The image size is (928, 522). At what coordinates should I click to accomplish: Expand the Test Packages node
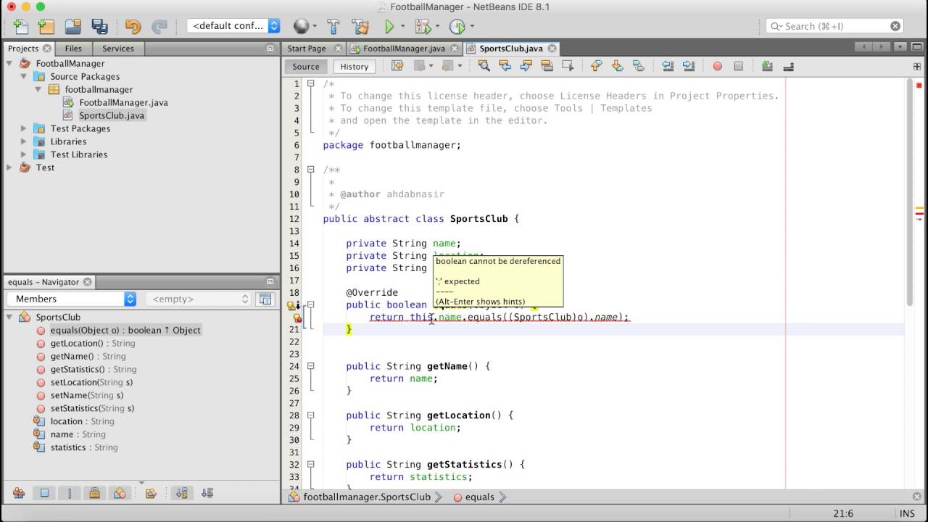pos(24,128)
